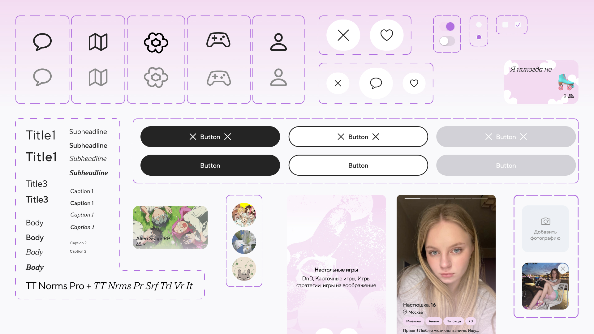Open the Alien Stage RP card
This screenshot has height=334, width=594.
(x=170, y=227)
